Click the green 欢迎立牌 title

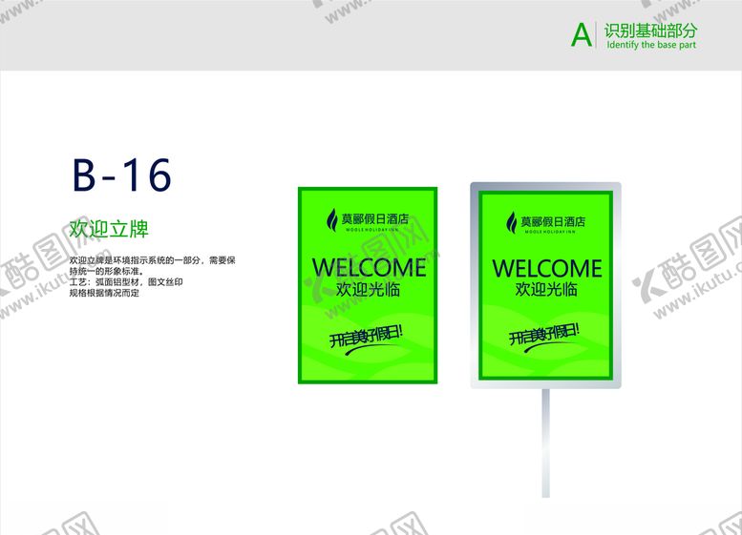(109, 229)
